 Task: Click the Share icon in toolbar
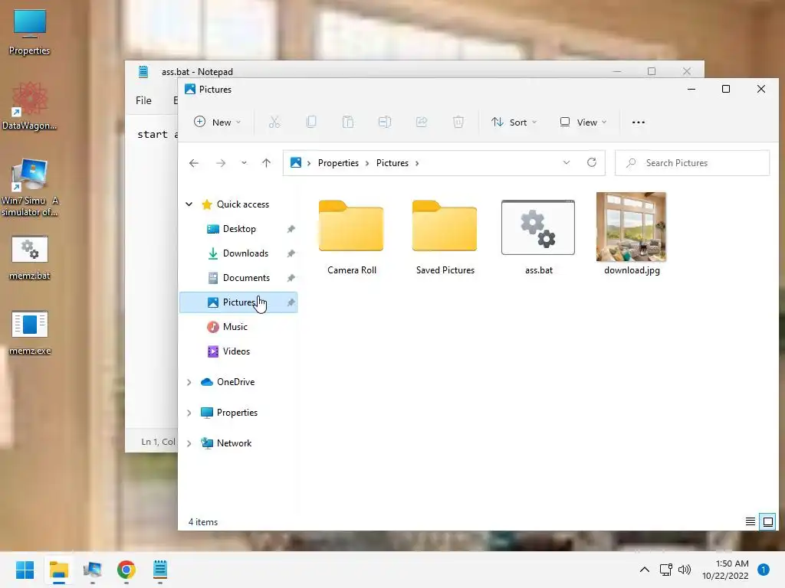tap(422, 122)
